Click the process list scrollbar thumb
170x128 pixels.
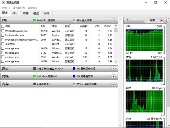[116, 30]
